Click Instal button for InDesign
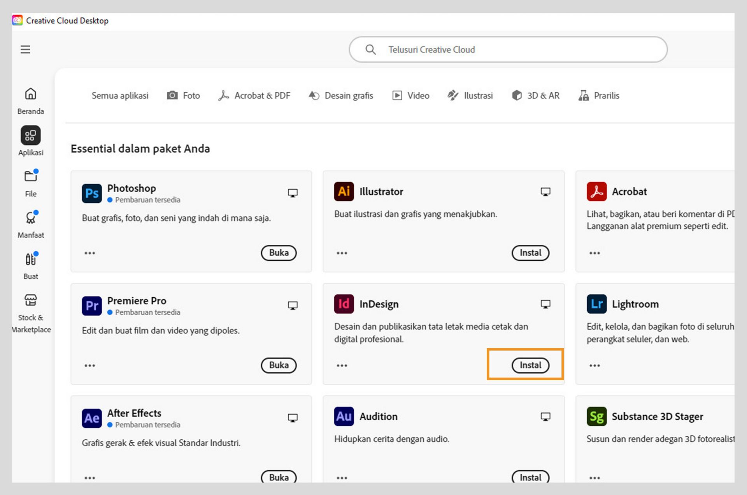 [x=530, y=365]
